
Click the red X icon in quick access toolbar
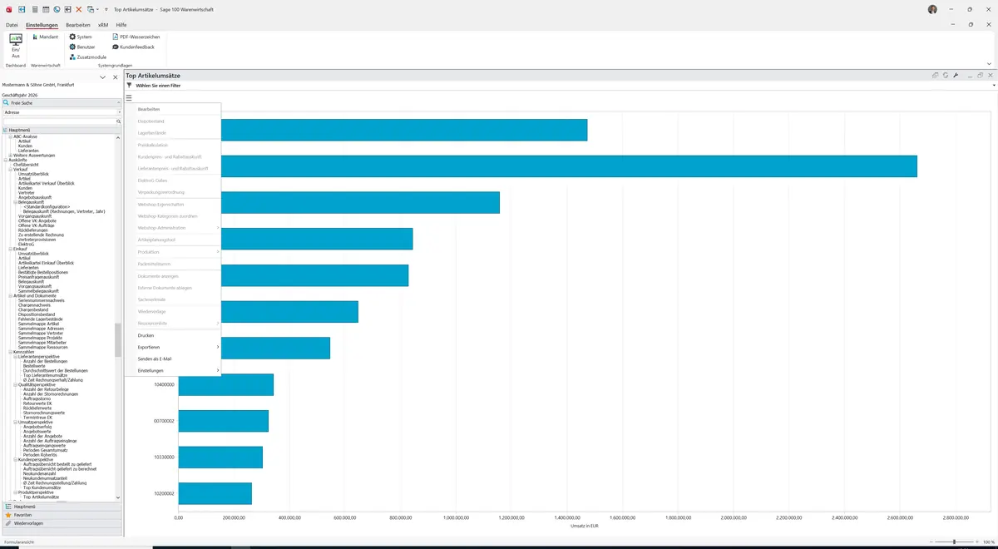[78, 9]
